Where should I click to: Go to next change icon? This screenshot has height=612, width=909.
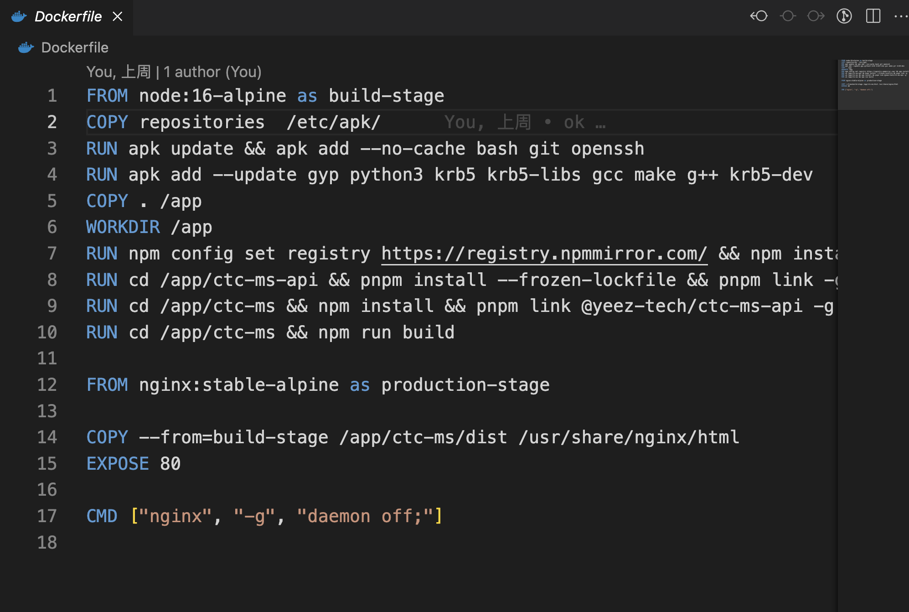click(x=816, y=16)
